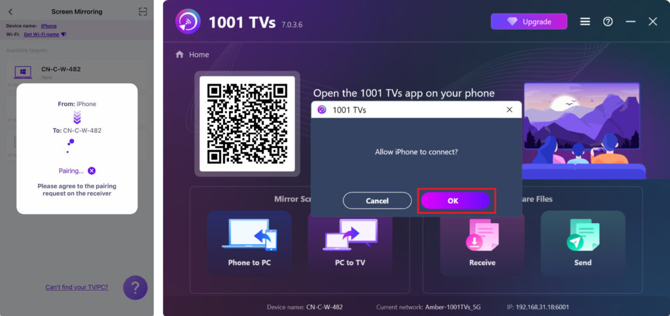Tap the scan QR icon in Screen Mirroring
This screenshot has height=316, width=670.
[143, 12]
